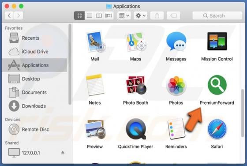
Task: Select the Photos app icon
Action: 176,86
